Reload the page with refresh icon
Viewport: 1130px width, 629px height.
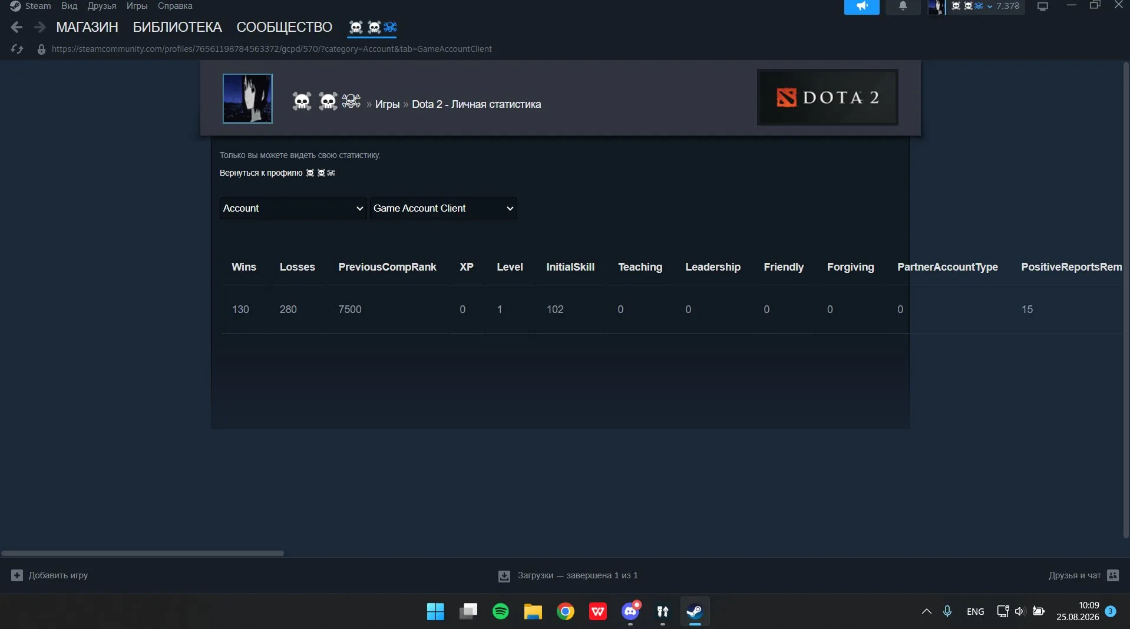17,49
